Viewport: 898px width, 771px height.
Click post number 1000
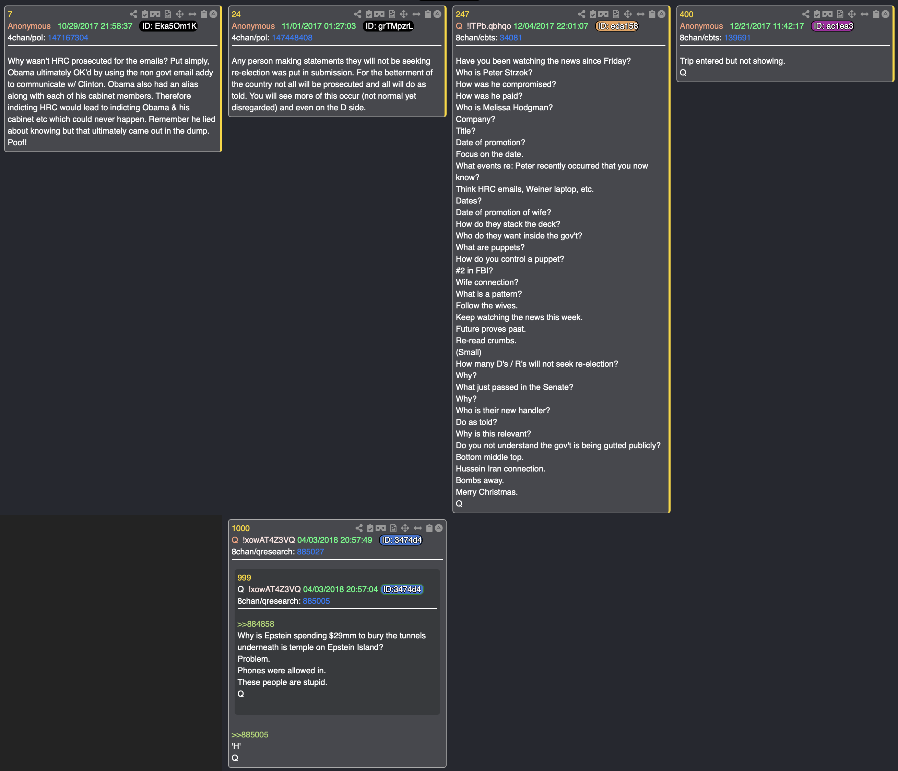point(240,528)
